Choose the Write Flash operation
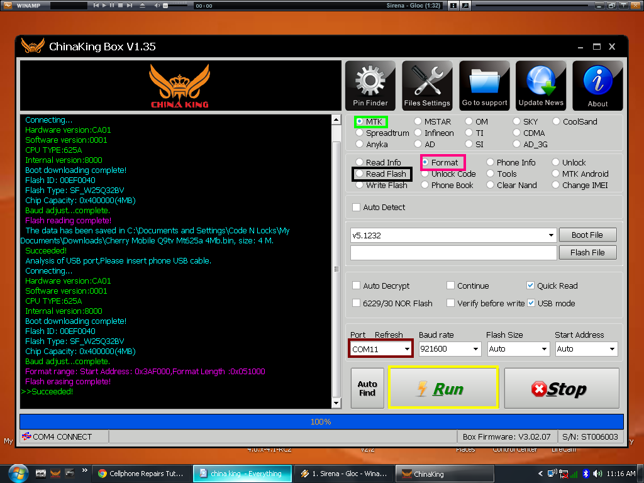Screen dimensions: 644x483 pos(359,186)
